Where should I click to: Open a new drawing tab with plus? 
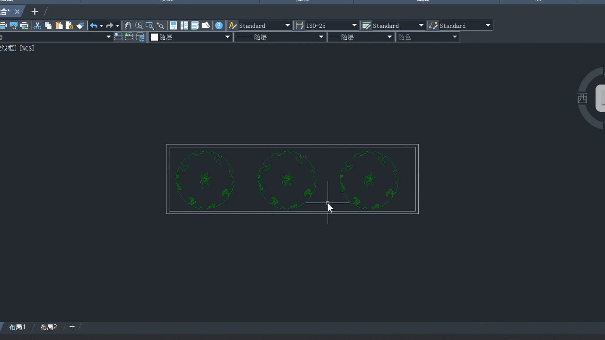click(35, 11)
